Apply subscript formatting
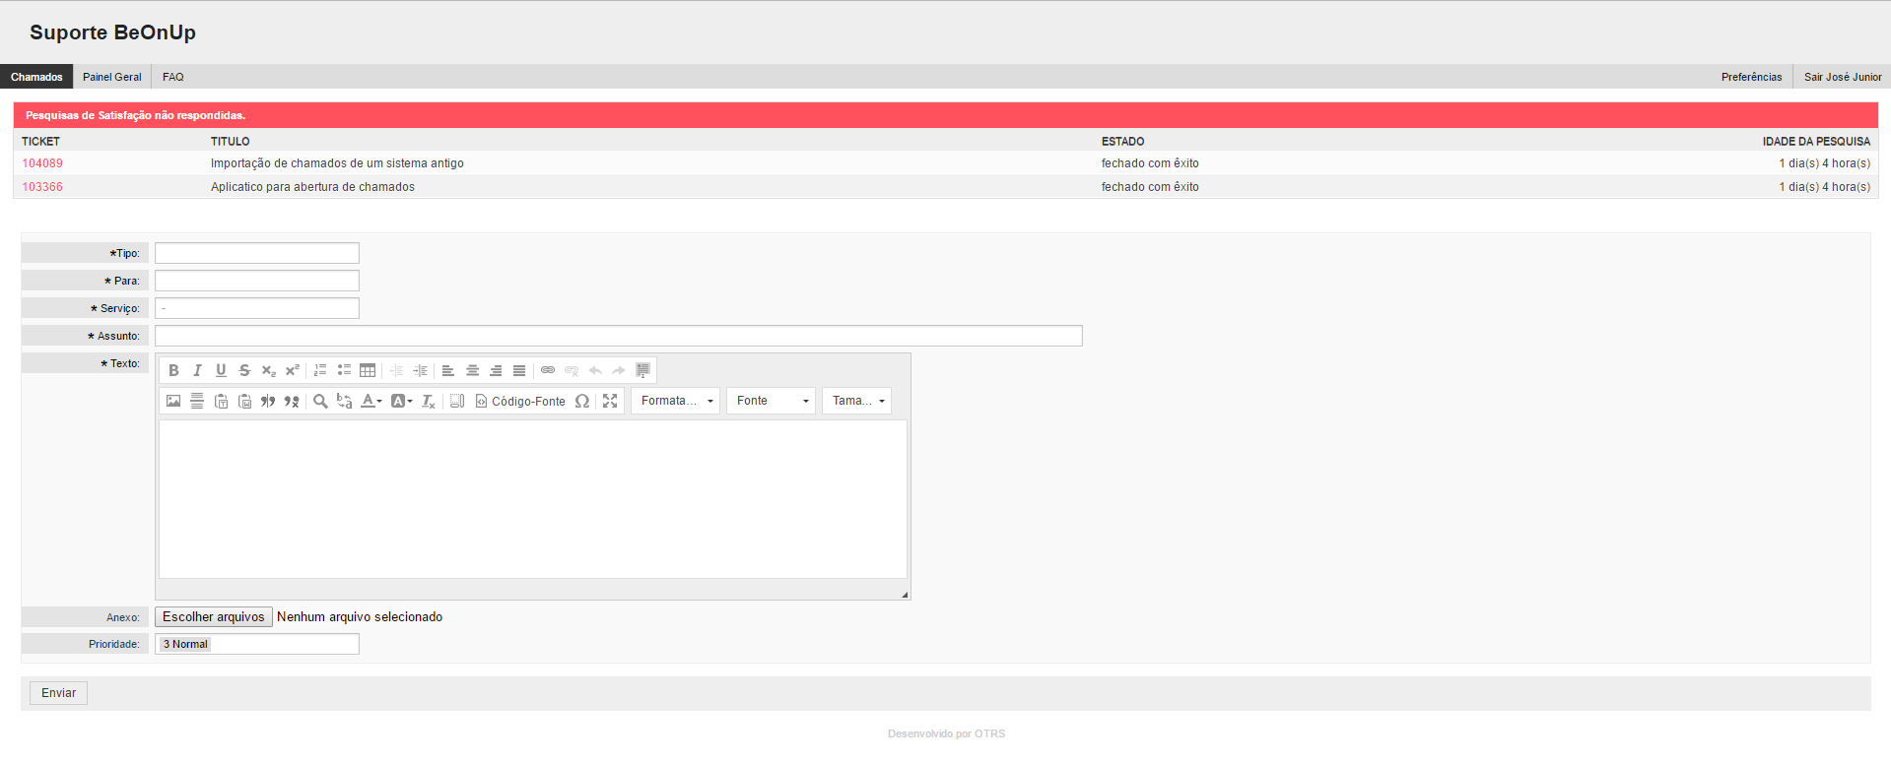Screen dimensions: 1891x764 pos(268,370)
